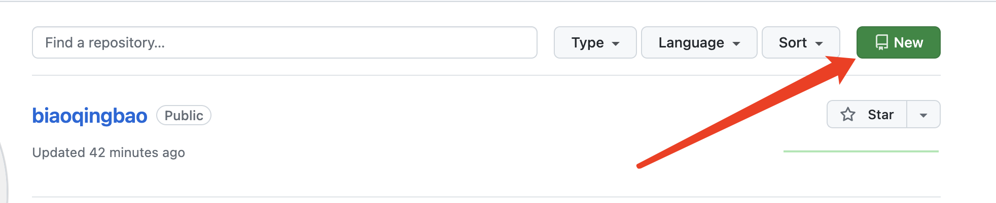Click the repository book icon on New
Image resolution: width=996 pixels, height=203 pixels.
pos(882,43)
